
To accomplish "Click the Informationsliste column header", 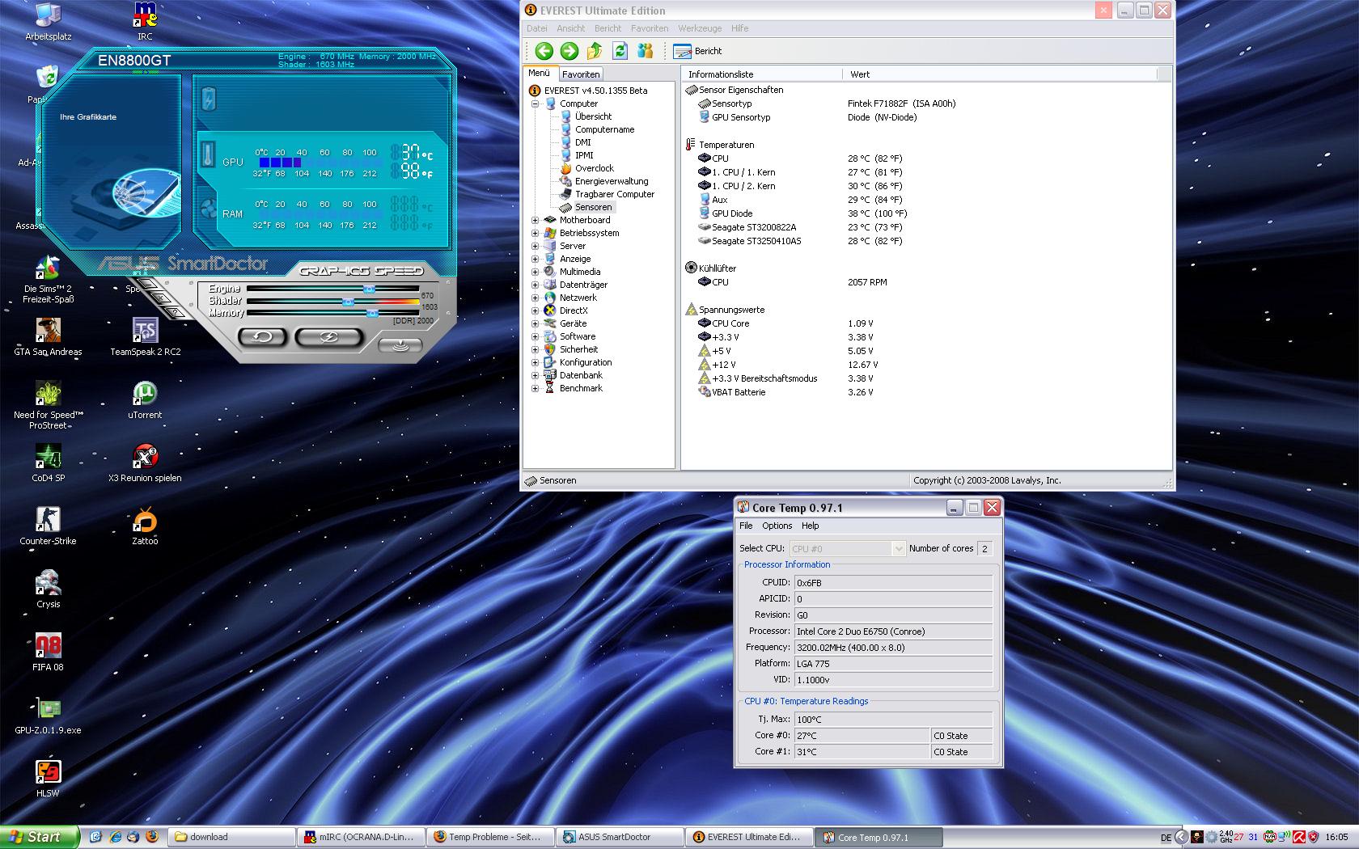I will 762,74.
